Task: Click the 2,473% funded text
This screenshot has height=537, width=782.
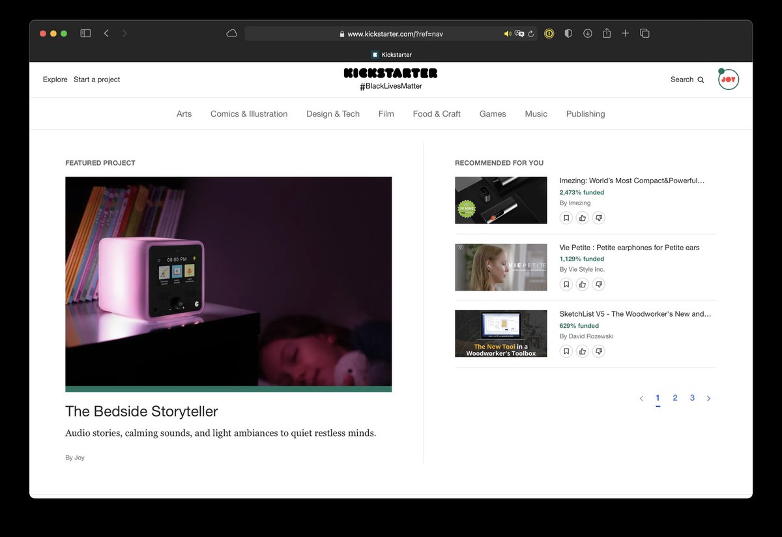Action: point(582,192)
